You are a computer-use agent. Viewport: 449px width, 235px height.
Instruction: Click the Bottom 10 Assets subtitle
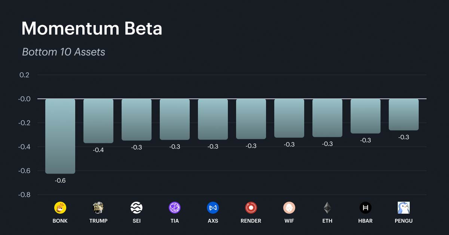point(64,52)
